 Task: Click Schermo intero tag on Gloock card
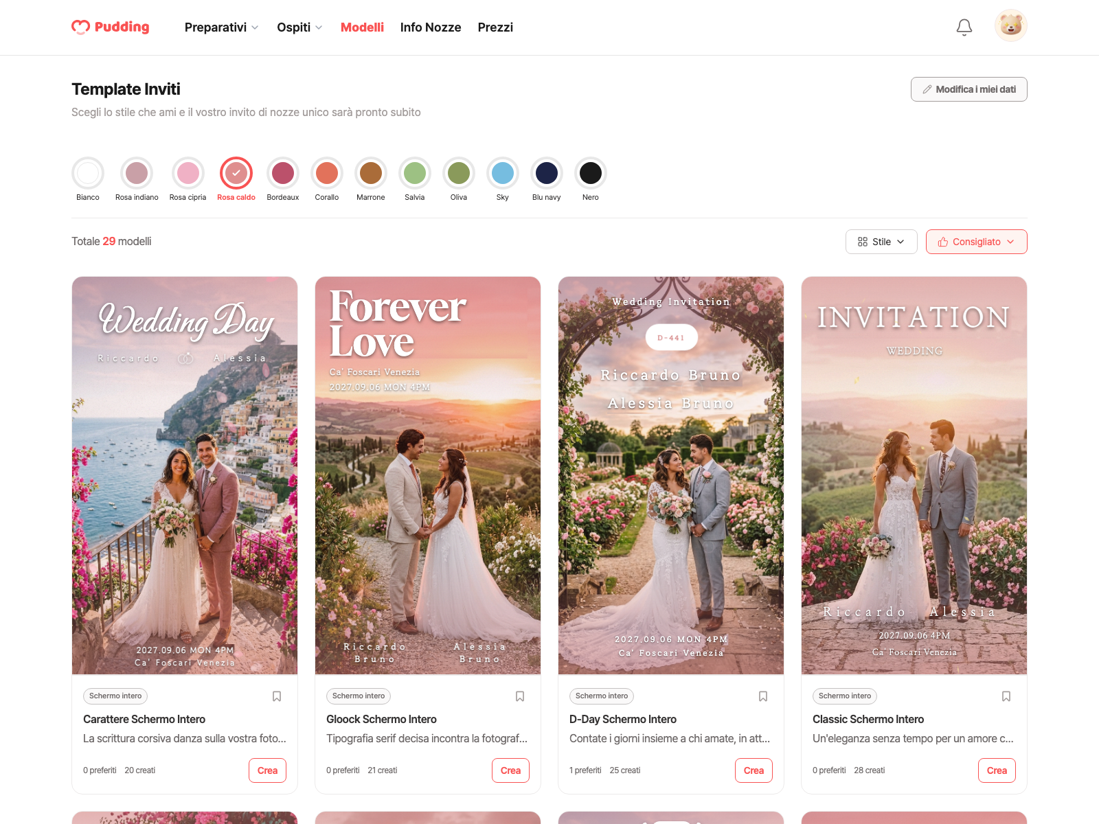(359, 696)
